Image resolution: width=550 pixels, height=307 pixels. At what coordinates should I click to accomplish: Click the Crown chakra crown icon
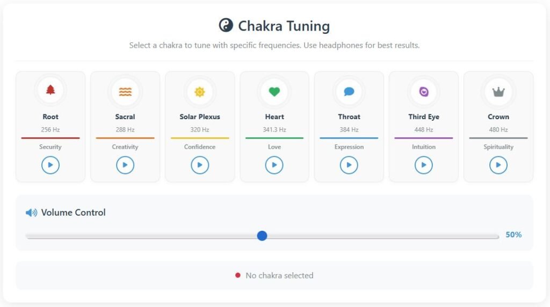click(x=498, y=92)
